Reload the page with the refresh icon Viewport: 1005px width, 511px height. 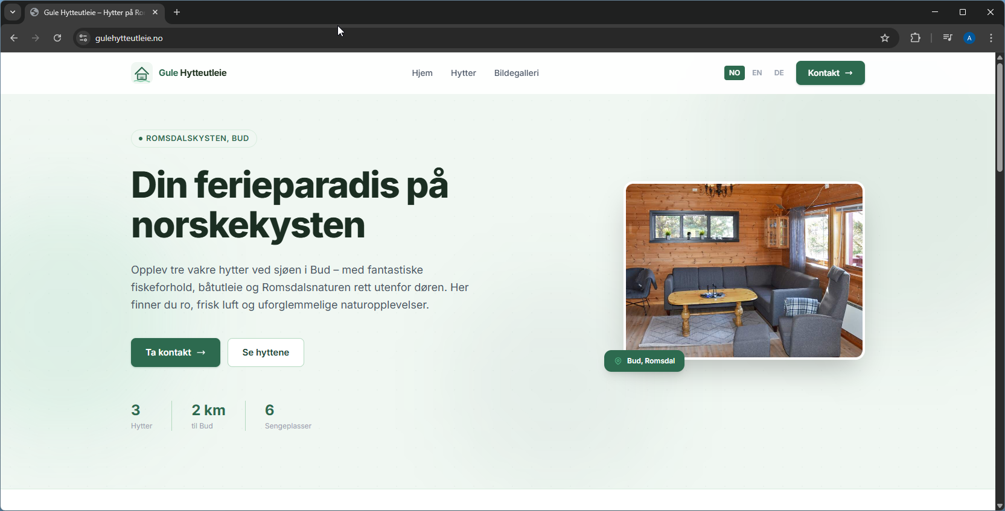(x=57, y=38)
